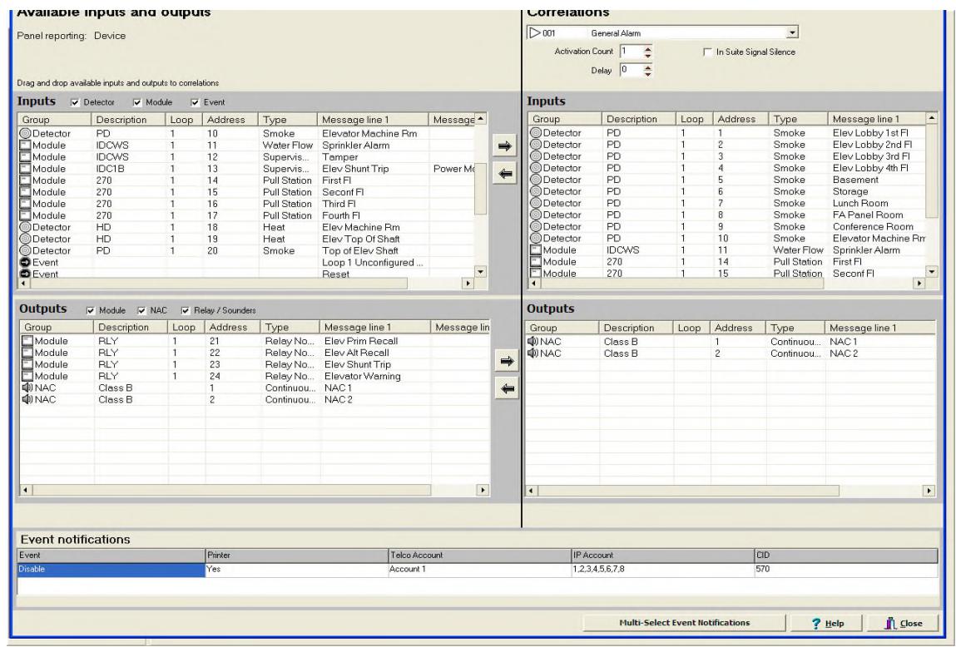Click Message line 1 header in available outputs
956x647 pixels.
click(375, 328)
